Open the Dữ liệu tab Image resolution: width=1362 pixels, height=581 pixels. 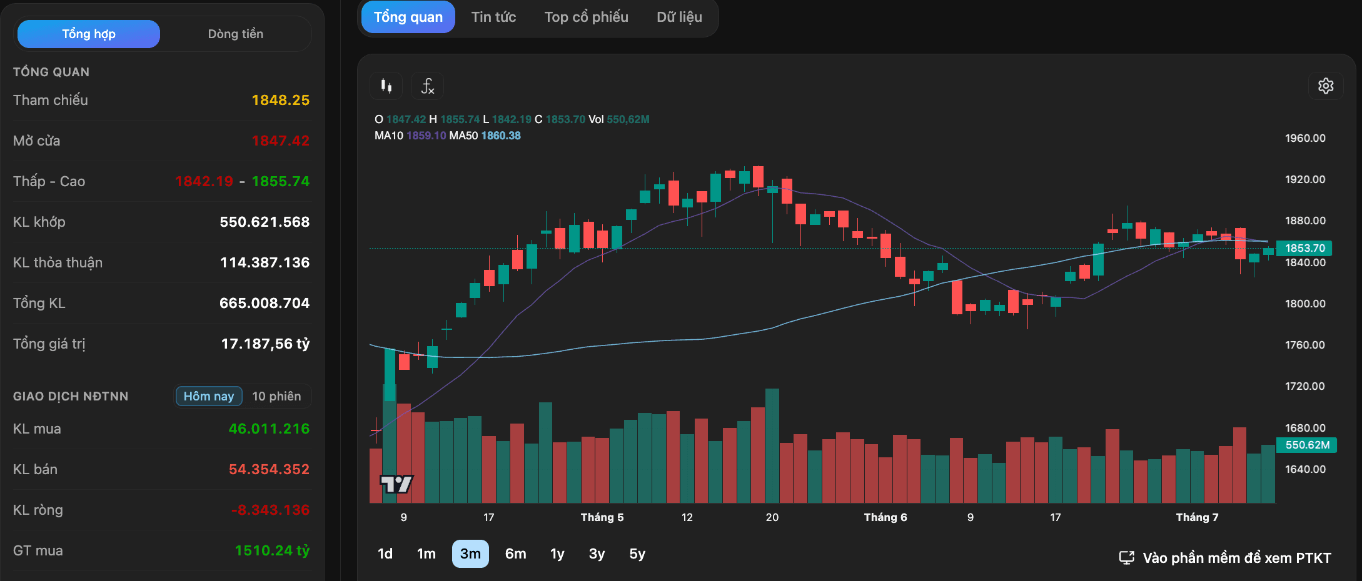pos(679,17)
